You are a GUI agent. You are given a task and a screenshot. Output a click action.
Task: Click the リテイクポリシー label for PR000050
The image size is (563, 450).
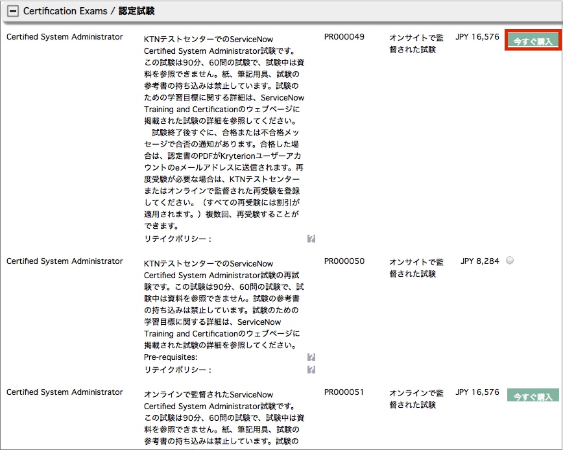[177, 370]
